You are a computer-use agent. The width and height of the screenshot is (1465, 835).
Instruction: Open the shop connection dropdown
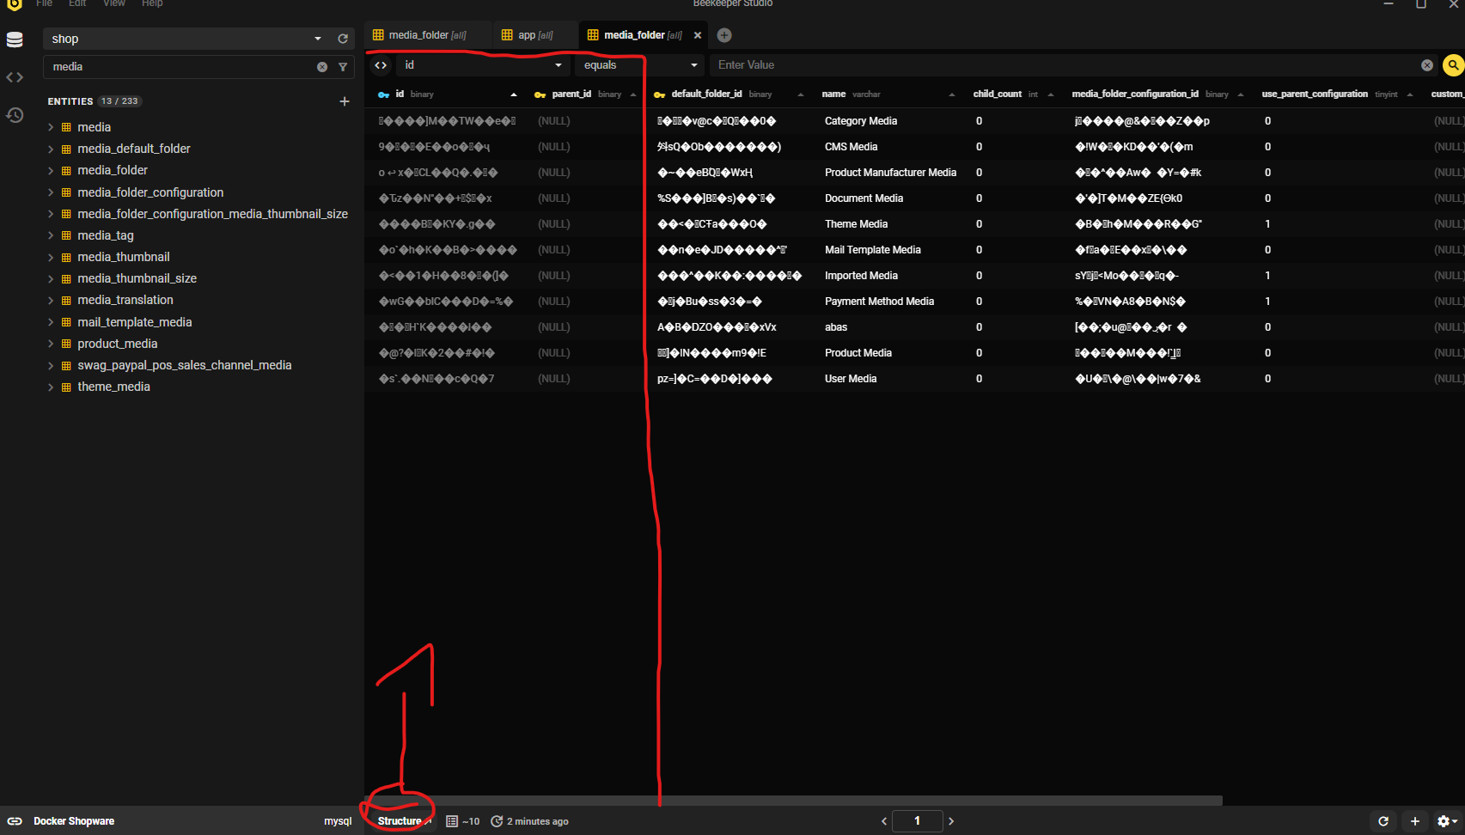click(x=317, y=39)
